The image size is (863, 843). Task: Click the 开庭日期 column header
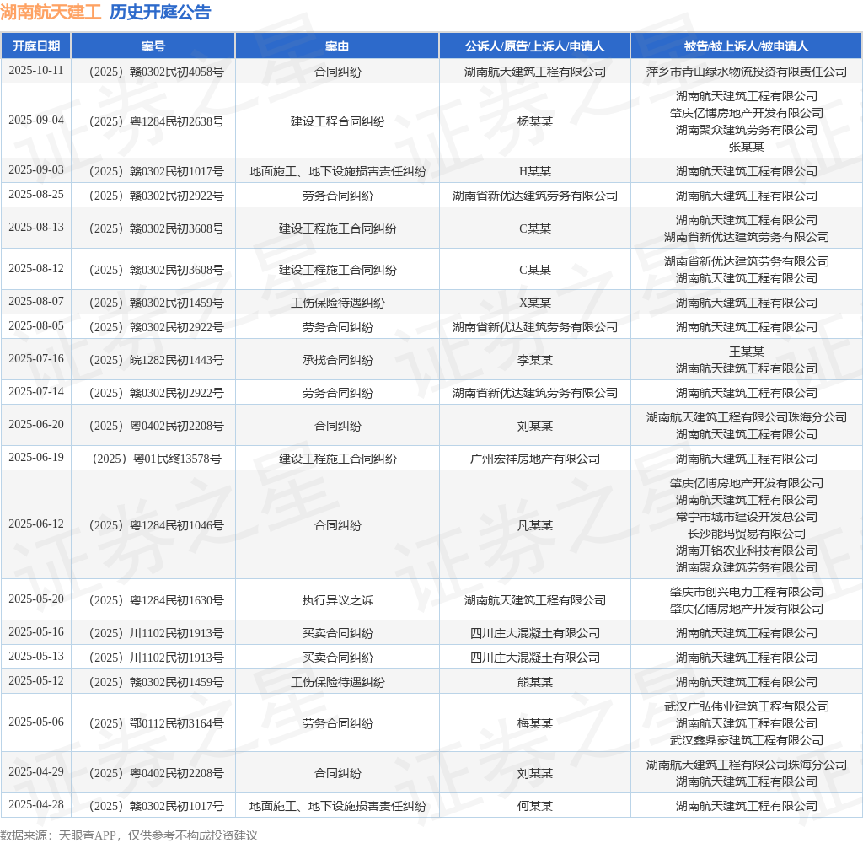(x=36, y=46)
